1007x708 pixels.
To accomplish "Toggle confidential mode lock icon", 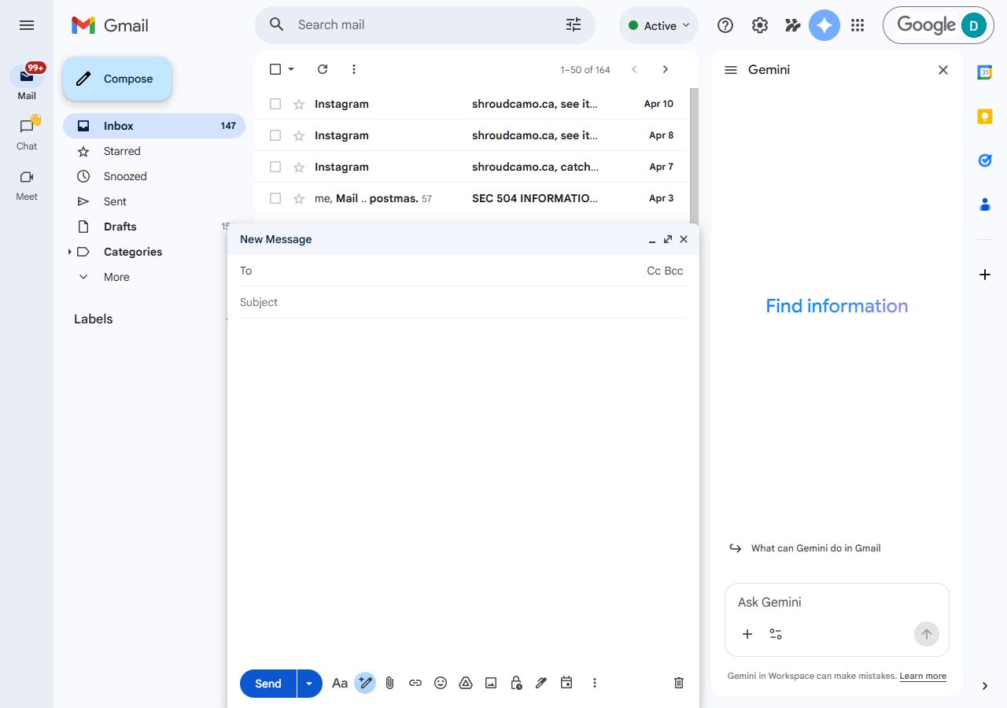I will pos(516,683).
